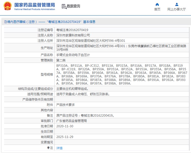Click the 生效日期 row label
Viewport: 191px width, 153px height.
point(47,132)
